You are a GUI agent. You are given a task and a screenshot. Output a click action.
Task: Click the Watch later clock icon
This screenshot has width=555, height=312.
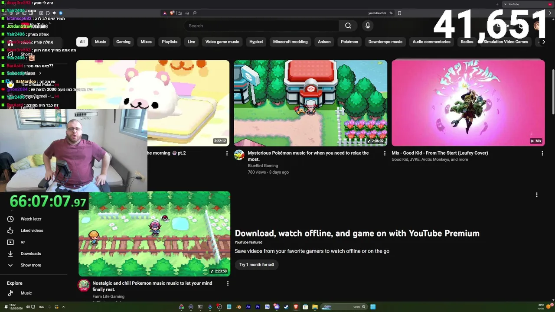[10, 219]
